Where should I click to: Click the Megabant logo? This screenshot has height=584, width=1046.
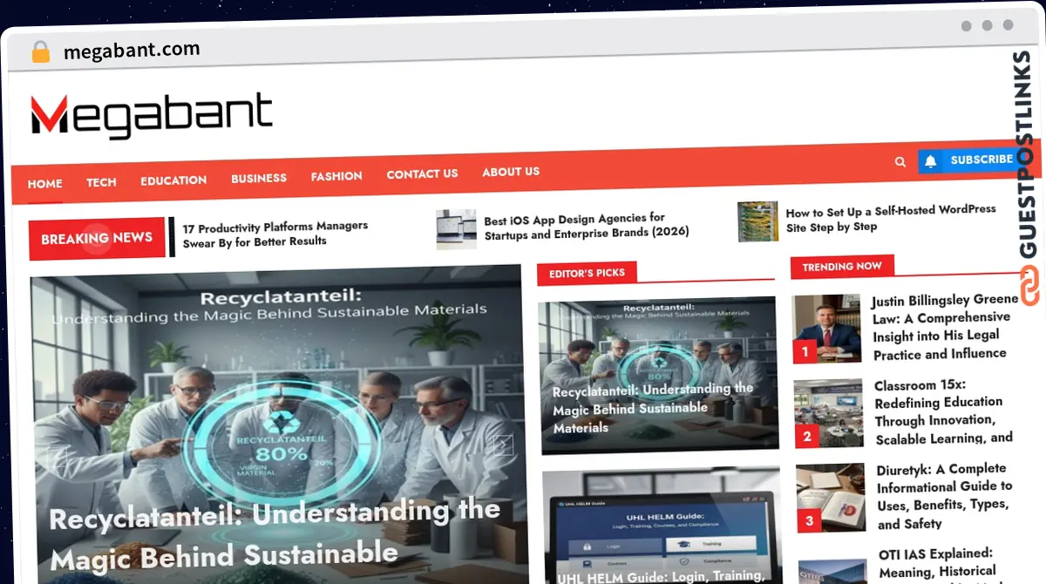click(152, 116)
